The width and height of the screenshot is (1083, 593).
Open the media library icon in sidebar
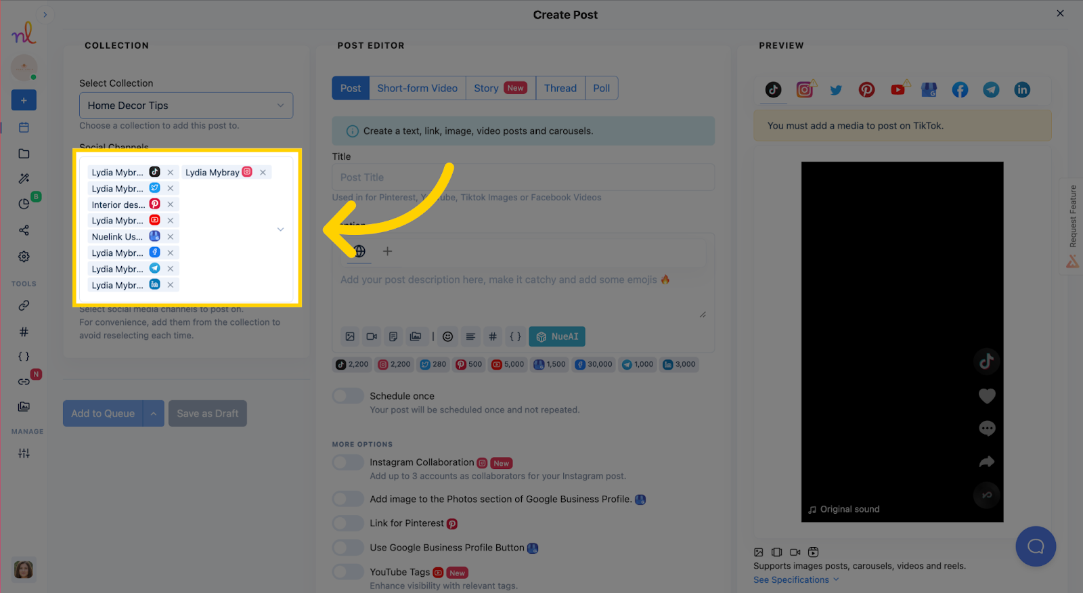click(24, 407)
